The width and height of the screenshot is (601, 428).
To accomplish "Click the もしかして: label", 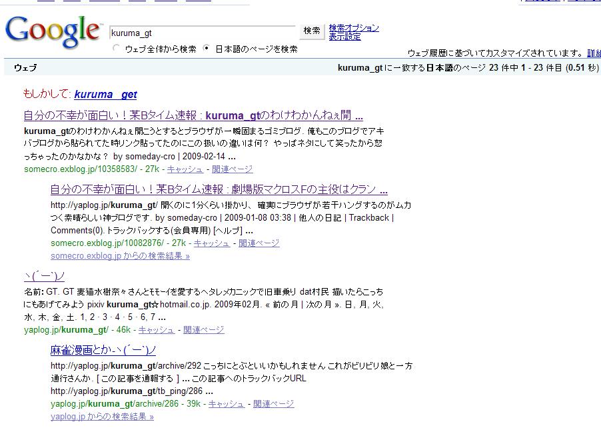I will 47,94.
